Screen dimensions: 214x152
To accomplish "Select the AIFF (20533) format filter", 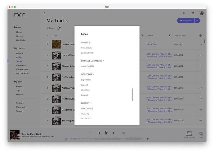I will (87, 108).
